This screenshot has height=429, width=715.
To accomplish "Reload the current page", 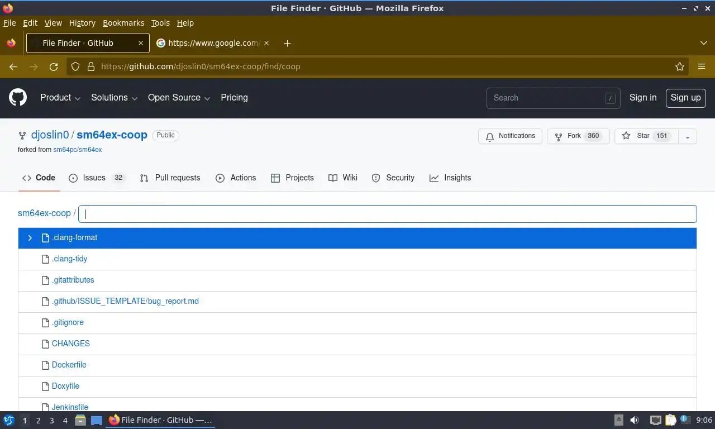I will [x=54, y=66].
